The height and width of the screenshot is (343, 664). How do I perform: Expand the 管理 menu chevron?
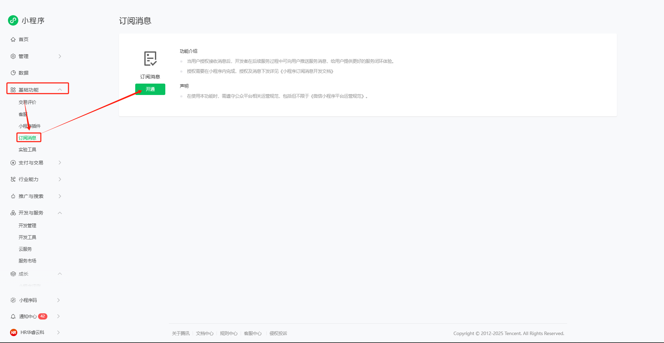(x=60, y=56)
